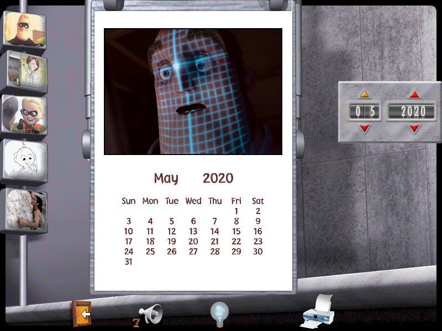
Task: Click date 28 on the calendar
Action: (x=215, y=252)
